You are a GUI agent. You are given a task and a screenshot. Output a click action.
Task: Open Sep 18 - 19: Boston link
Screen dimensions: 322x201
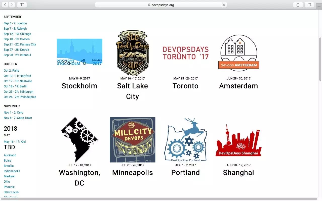(x=17, y=39)
